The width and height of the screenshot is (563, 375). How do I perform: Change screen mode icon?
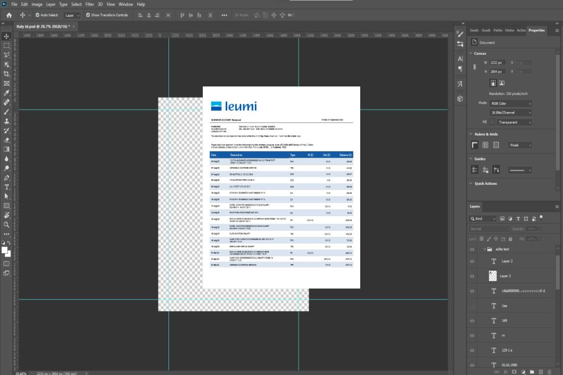(6, 273)
